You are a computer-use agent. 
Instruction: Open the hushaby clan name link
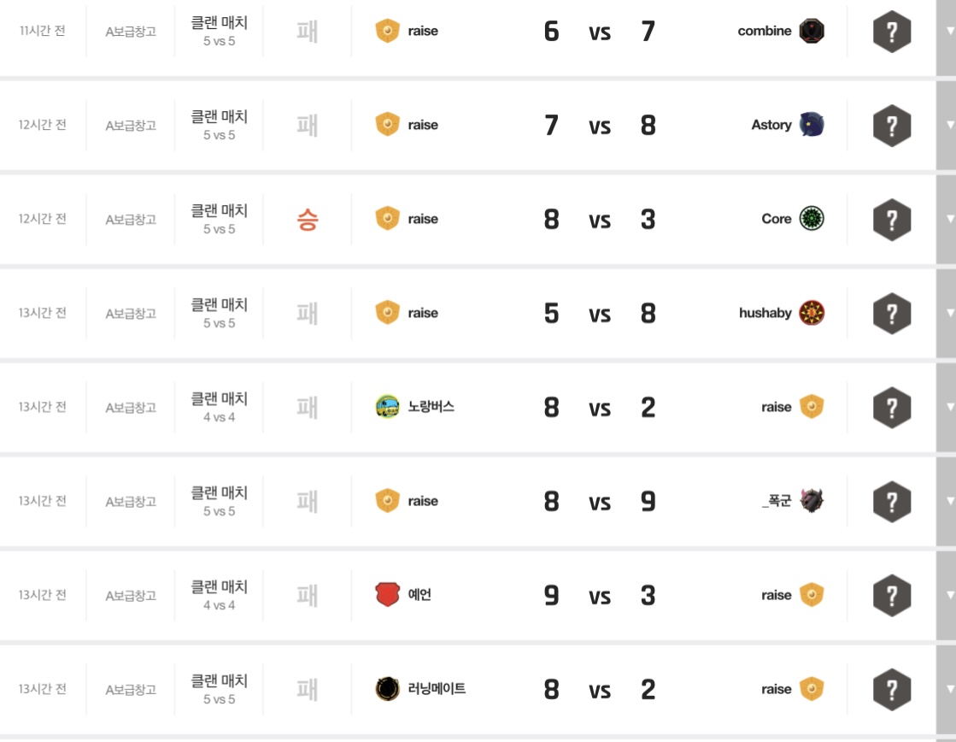tap(765, 314)
